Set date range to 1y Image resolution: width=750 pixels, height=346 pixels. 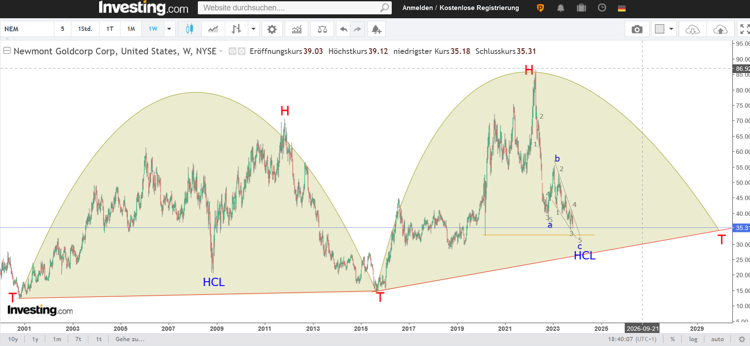[x=35, y=339]
